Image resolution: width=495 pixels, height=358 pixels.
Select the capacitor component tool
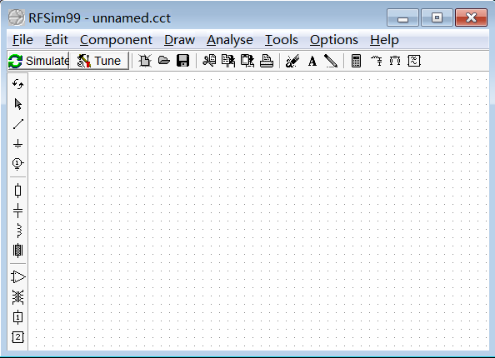[18, 211]
